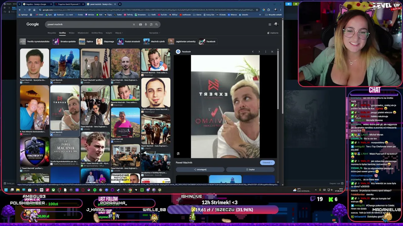Open the Windows Start menu
This screenshot has width=403, height=226.
click(6, 190)
